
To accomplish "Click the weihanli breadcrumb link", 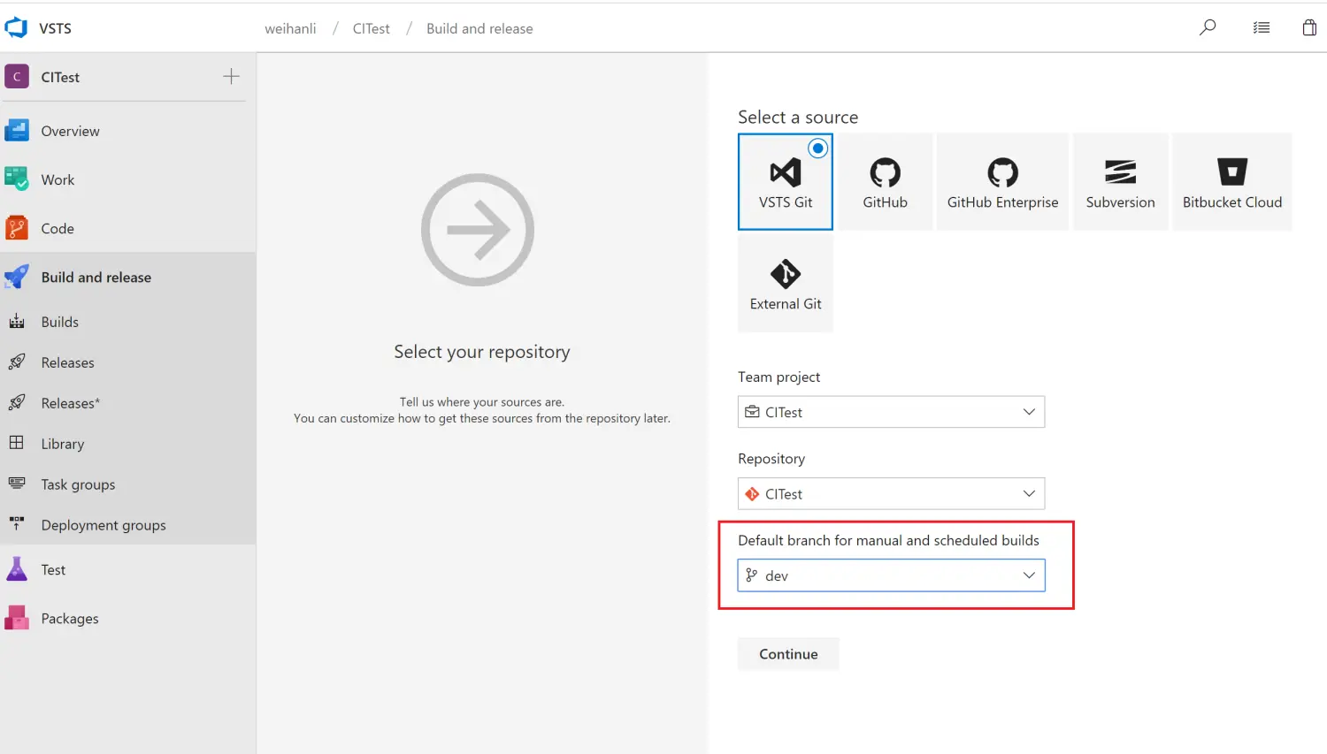I will click(290, 28).
